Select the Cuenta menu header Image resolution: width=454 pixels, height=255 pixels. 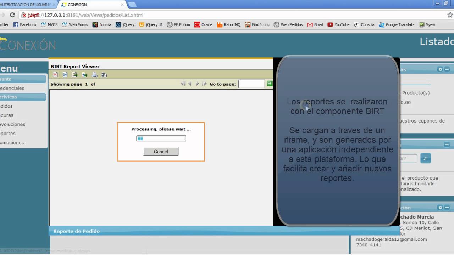pyautogui.click(x=23, y=79)
